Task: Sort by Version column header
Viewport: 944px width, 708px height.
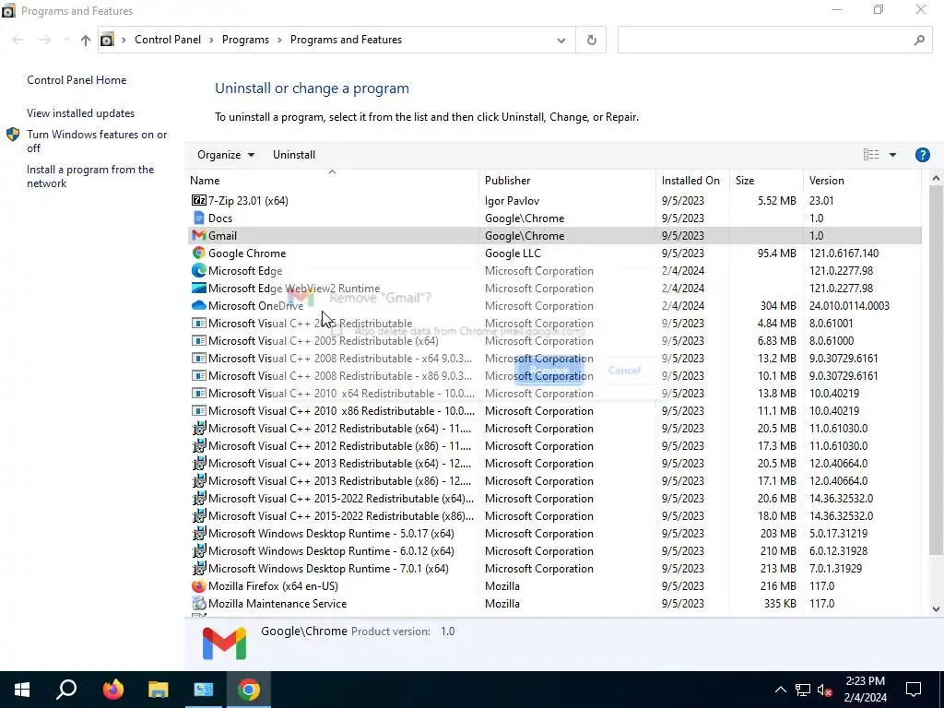Action: coord(862,180)
